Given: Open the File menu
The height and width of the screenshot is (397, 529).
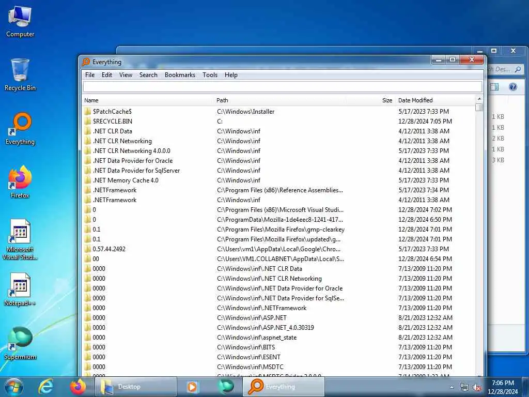Looking at the screenshot, I should coord(90,75).
